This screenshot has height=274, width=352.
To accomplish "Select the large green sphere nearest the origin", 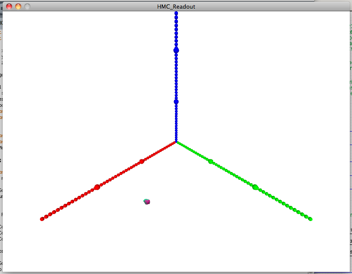I will point(211,162).
